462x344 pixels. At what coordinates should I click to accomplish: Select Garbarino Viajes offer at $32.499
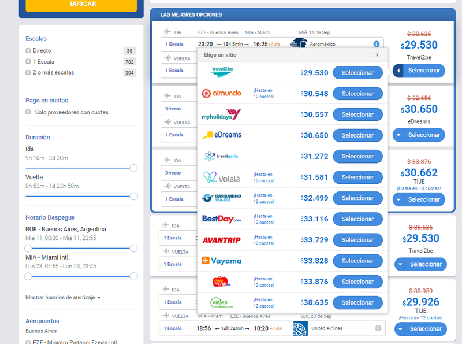[357, 198]
